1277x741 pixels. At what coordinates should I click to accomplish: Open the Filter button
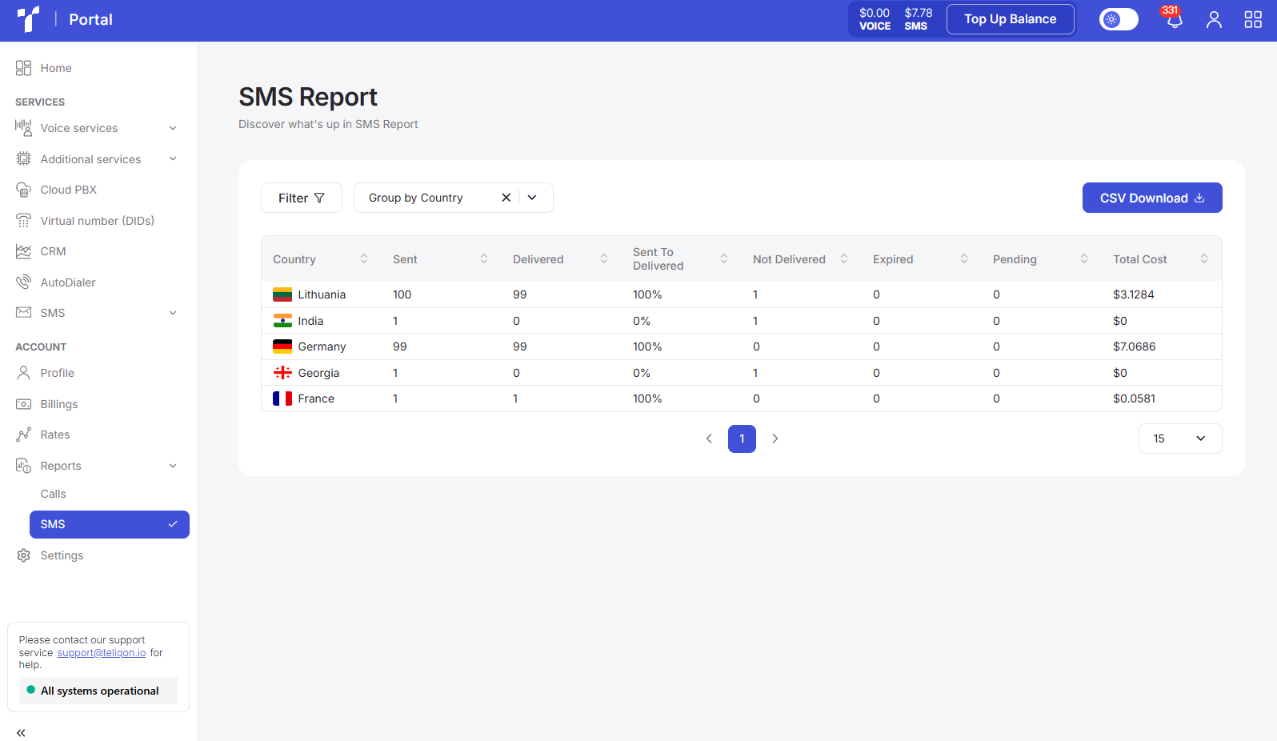302,198
